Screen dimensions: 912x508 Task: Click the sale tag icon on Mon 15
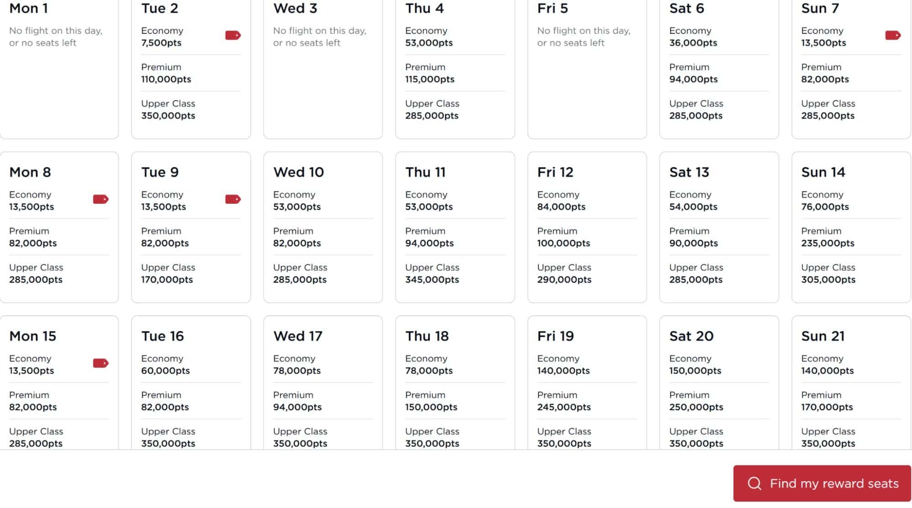click(101, 363)
